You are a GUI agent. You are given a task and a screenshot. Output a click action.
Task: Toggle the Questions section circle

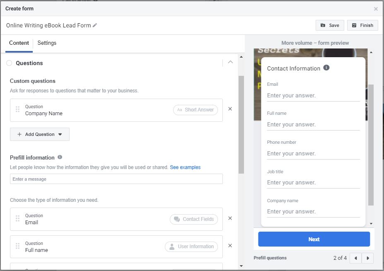(x=9, y=63)
